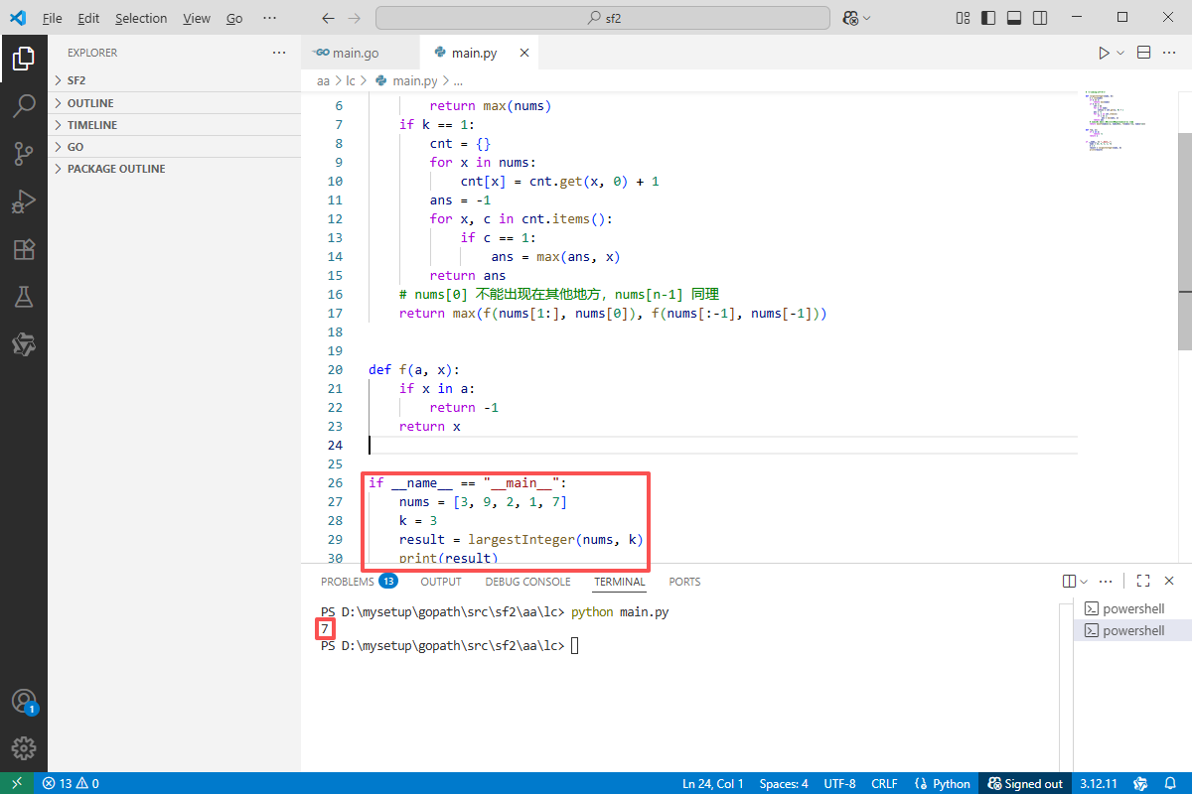Open the Explorer view in activity bar
The width and height of the screenshot is (1192, 794).
24,60
